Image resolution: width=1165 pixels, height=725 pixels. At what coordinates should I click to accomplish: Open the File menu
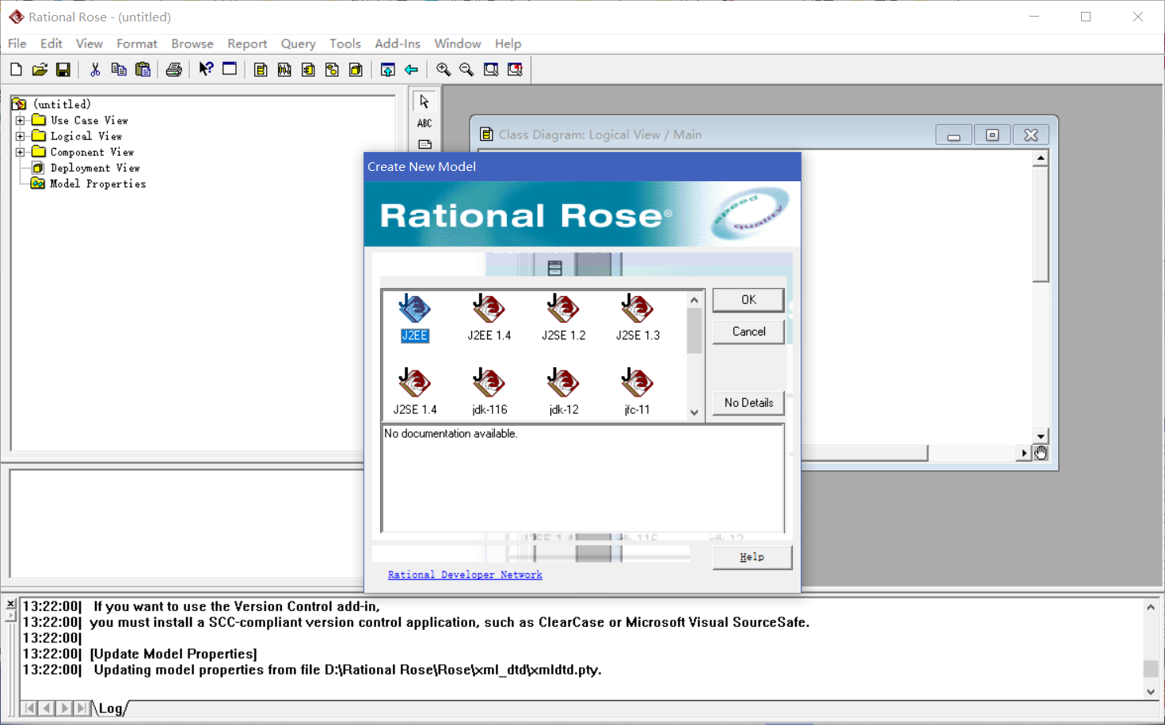(17, 44)
